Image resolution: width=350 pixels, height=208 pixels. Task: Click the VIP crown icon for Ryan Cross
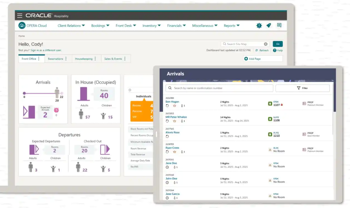174,152
